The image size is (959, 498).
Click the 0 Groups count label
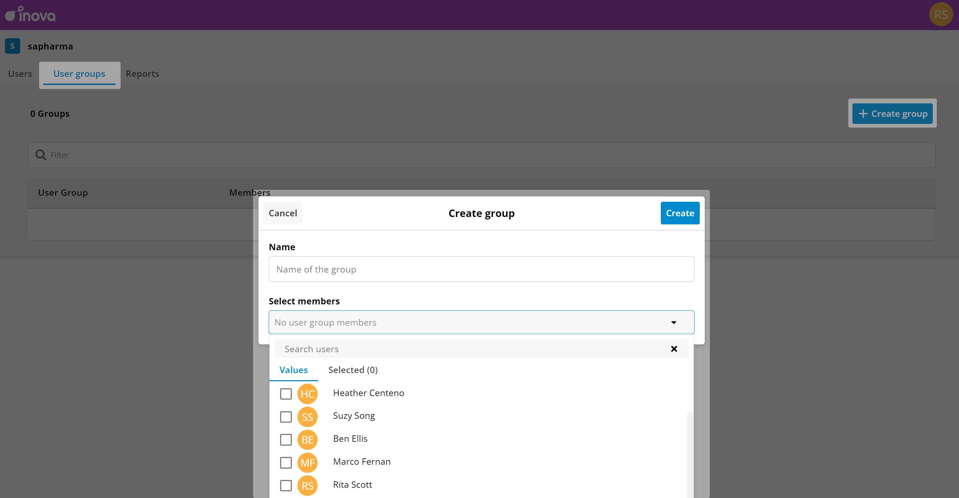coord(50,114)
